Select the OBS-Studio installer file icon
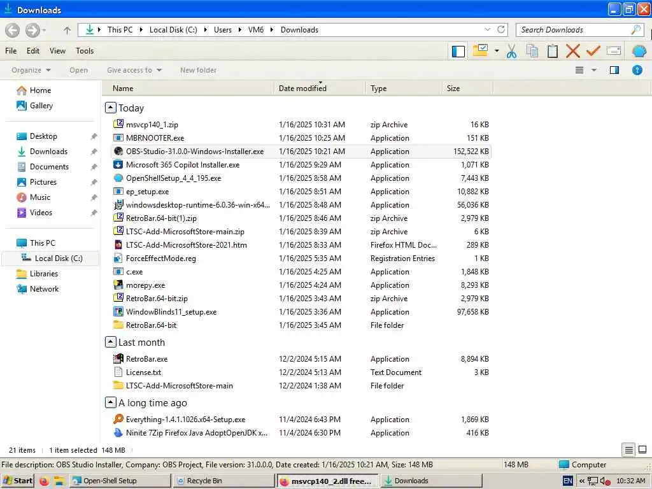Screen dimensions: 652x489 pyautogui.click(x=118, y=152)
